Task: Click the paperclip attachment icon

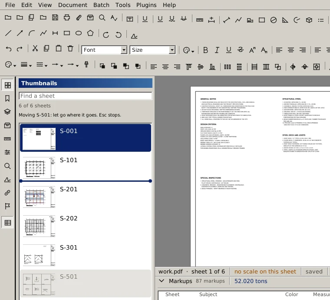Action: pyautogui.click(x=79, y=17)
